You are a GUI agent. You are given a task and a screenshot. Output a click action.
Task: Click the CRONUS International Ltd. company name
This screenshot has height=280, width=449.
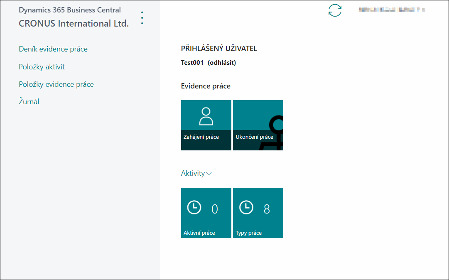[74, 24]
